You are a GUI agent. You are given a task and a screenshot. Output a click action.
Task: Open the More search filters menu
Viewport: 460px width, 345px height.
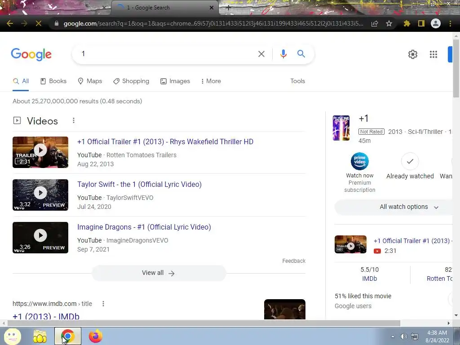click(211, 81)
